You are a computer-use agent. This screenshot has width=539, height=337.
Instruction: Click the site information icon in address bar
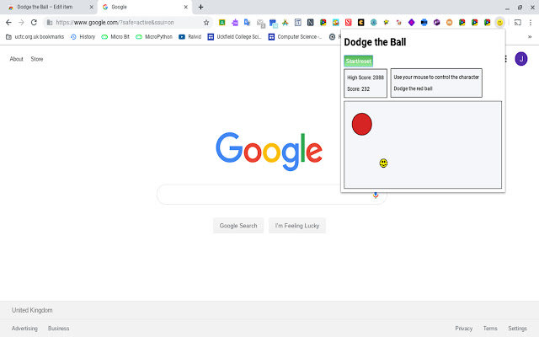coord(50,23)
